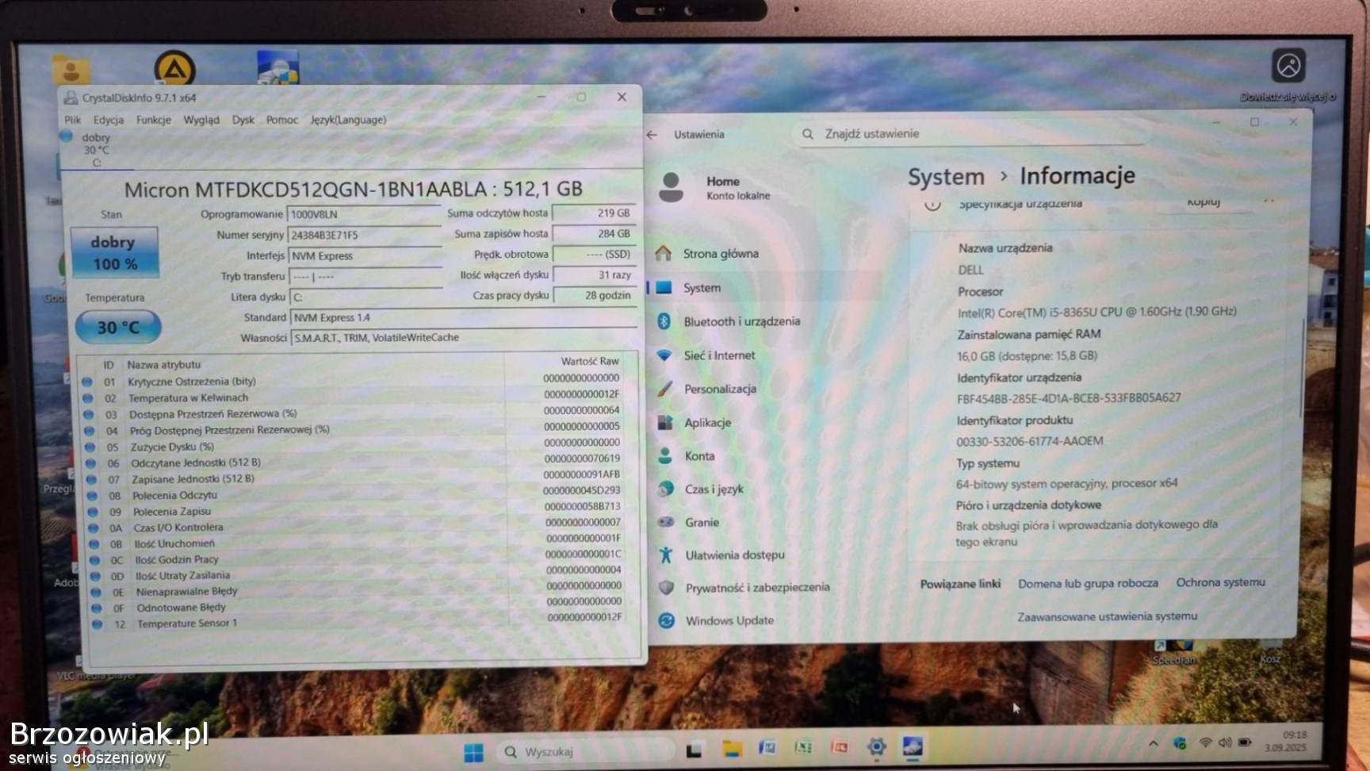Click the volume icon in system tray
This screenshot has height=771, width=1370.
(x=1225, y=743)
